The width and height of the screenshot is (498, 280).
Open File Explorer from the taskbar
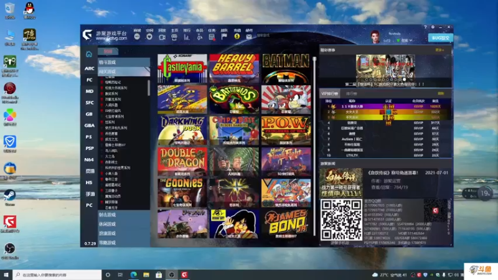click(x=146, y=274)
